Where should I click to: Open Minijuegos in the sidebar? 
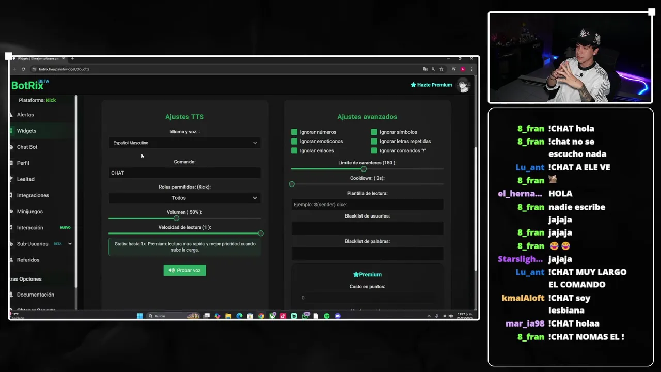[29, 211]
